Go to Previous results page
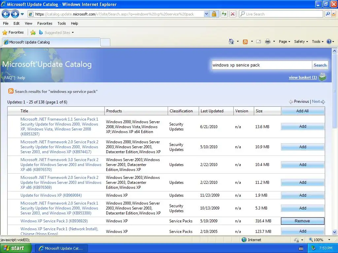This screenshot has height=253, width=338. [299, 101]
